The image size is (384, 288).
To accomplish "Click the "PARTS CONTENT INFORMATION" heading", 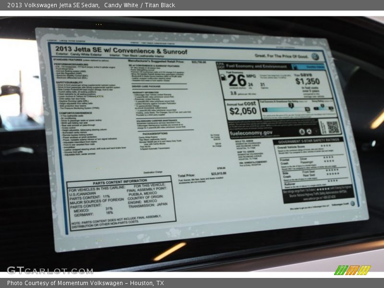I will pyautogui.click(x=120, y=182).
